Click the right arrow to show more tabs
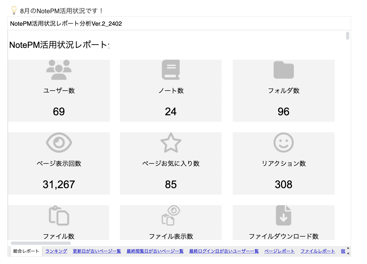This screenshot has height=264, width=367. (x=348, y=248)
